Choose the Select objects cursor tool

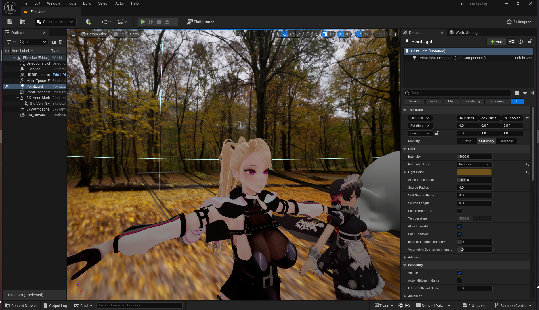(278, 34)
